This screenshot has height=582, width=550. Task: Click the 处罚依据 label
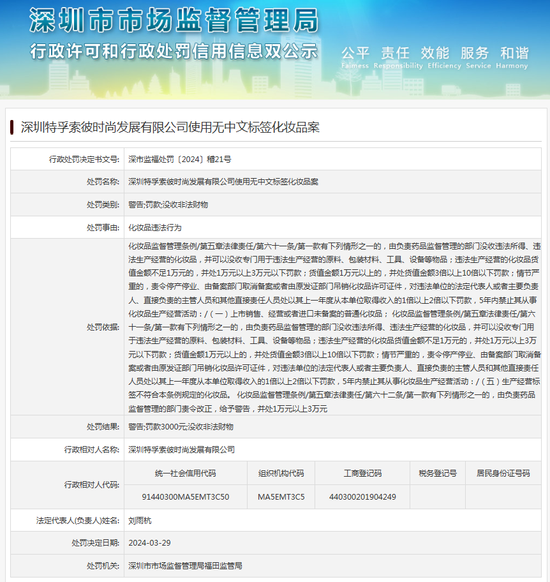(103, 327)
